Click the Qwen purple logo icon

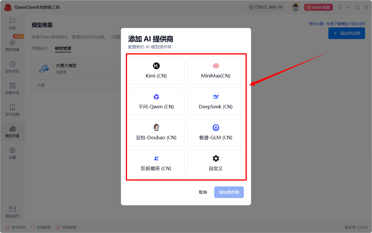tap(156, 97)
